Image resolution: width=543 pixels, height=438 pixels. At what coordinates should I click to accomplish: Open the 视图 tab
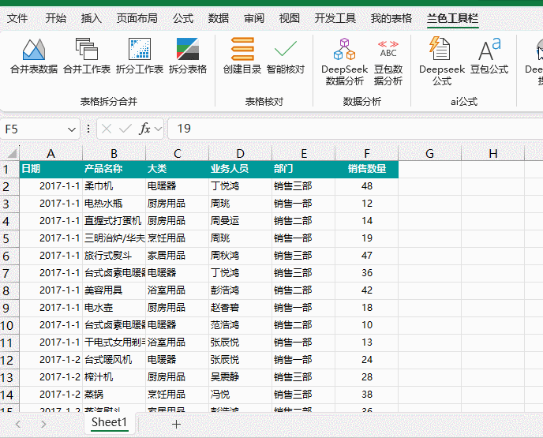pyautogui.click(x=289, y=18)
